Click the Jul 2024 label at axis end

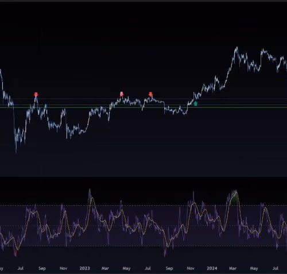[276, 268]
